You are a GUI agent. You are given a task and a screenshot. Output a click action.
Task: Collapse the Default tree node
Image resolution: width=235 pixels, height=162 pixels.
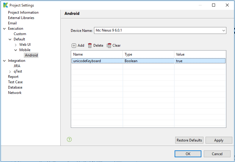10,39
